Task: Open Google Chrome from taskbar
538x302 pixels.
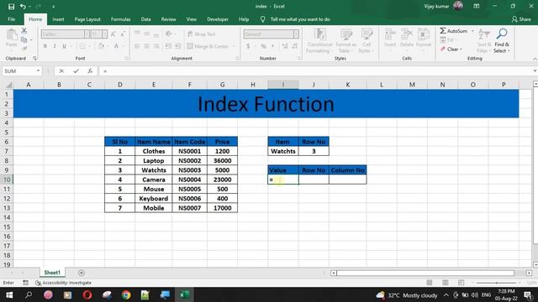Action: point(126,294)
